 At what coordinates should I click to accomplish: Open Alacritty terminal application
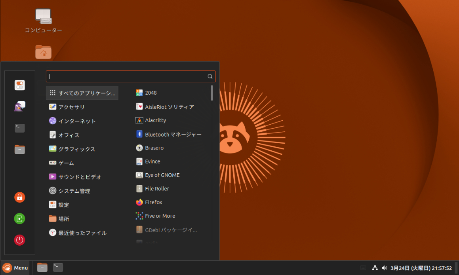click(x=155, y=120)
